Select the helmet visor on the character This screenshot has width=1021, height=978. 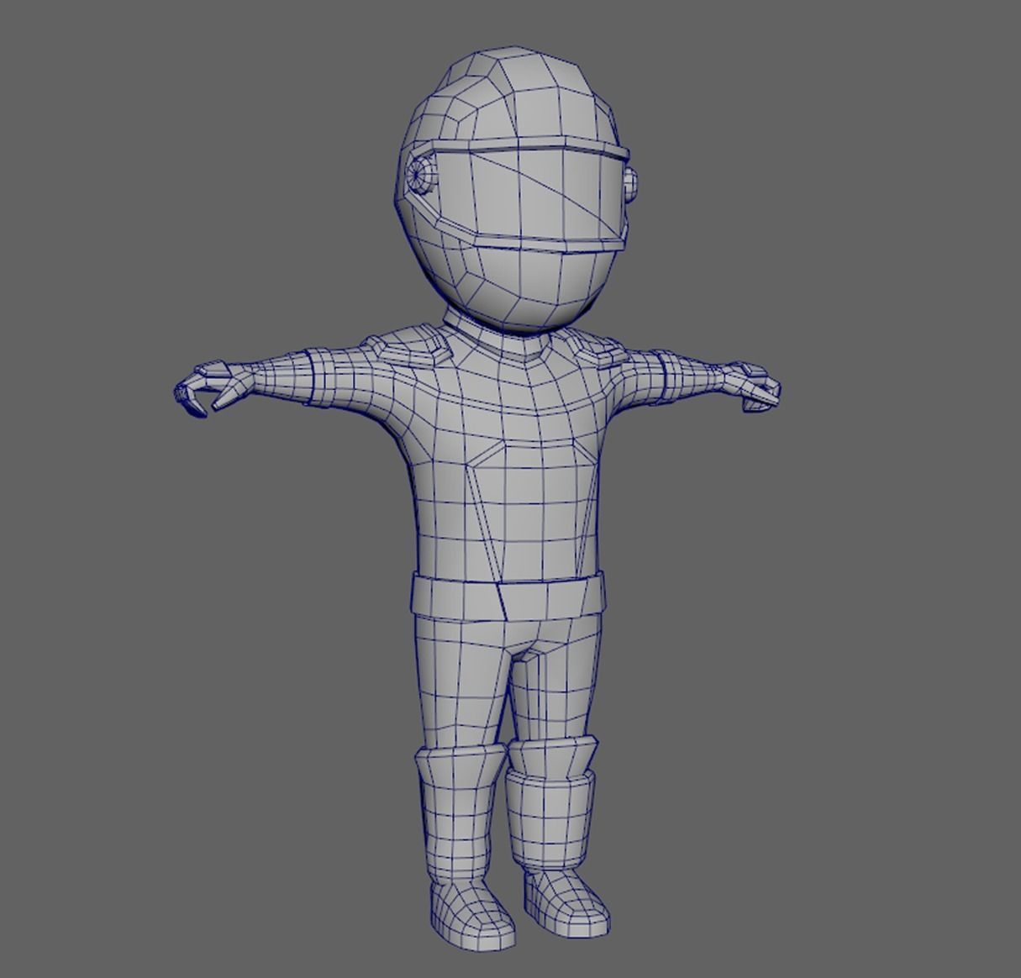pyautogui.click(x=529, y=197)
